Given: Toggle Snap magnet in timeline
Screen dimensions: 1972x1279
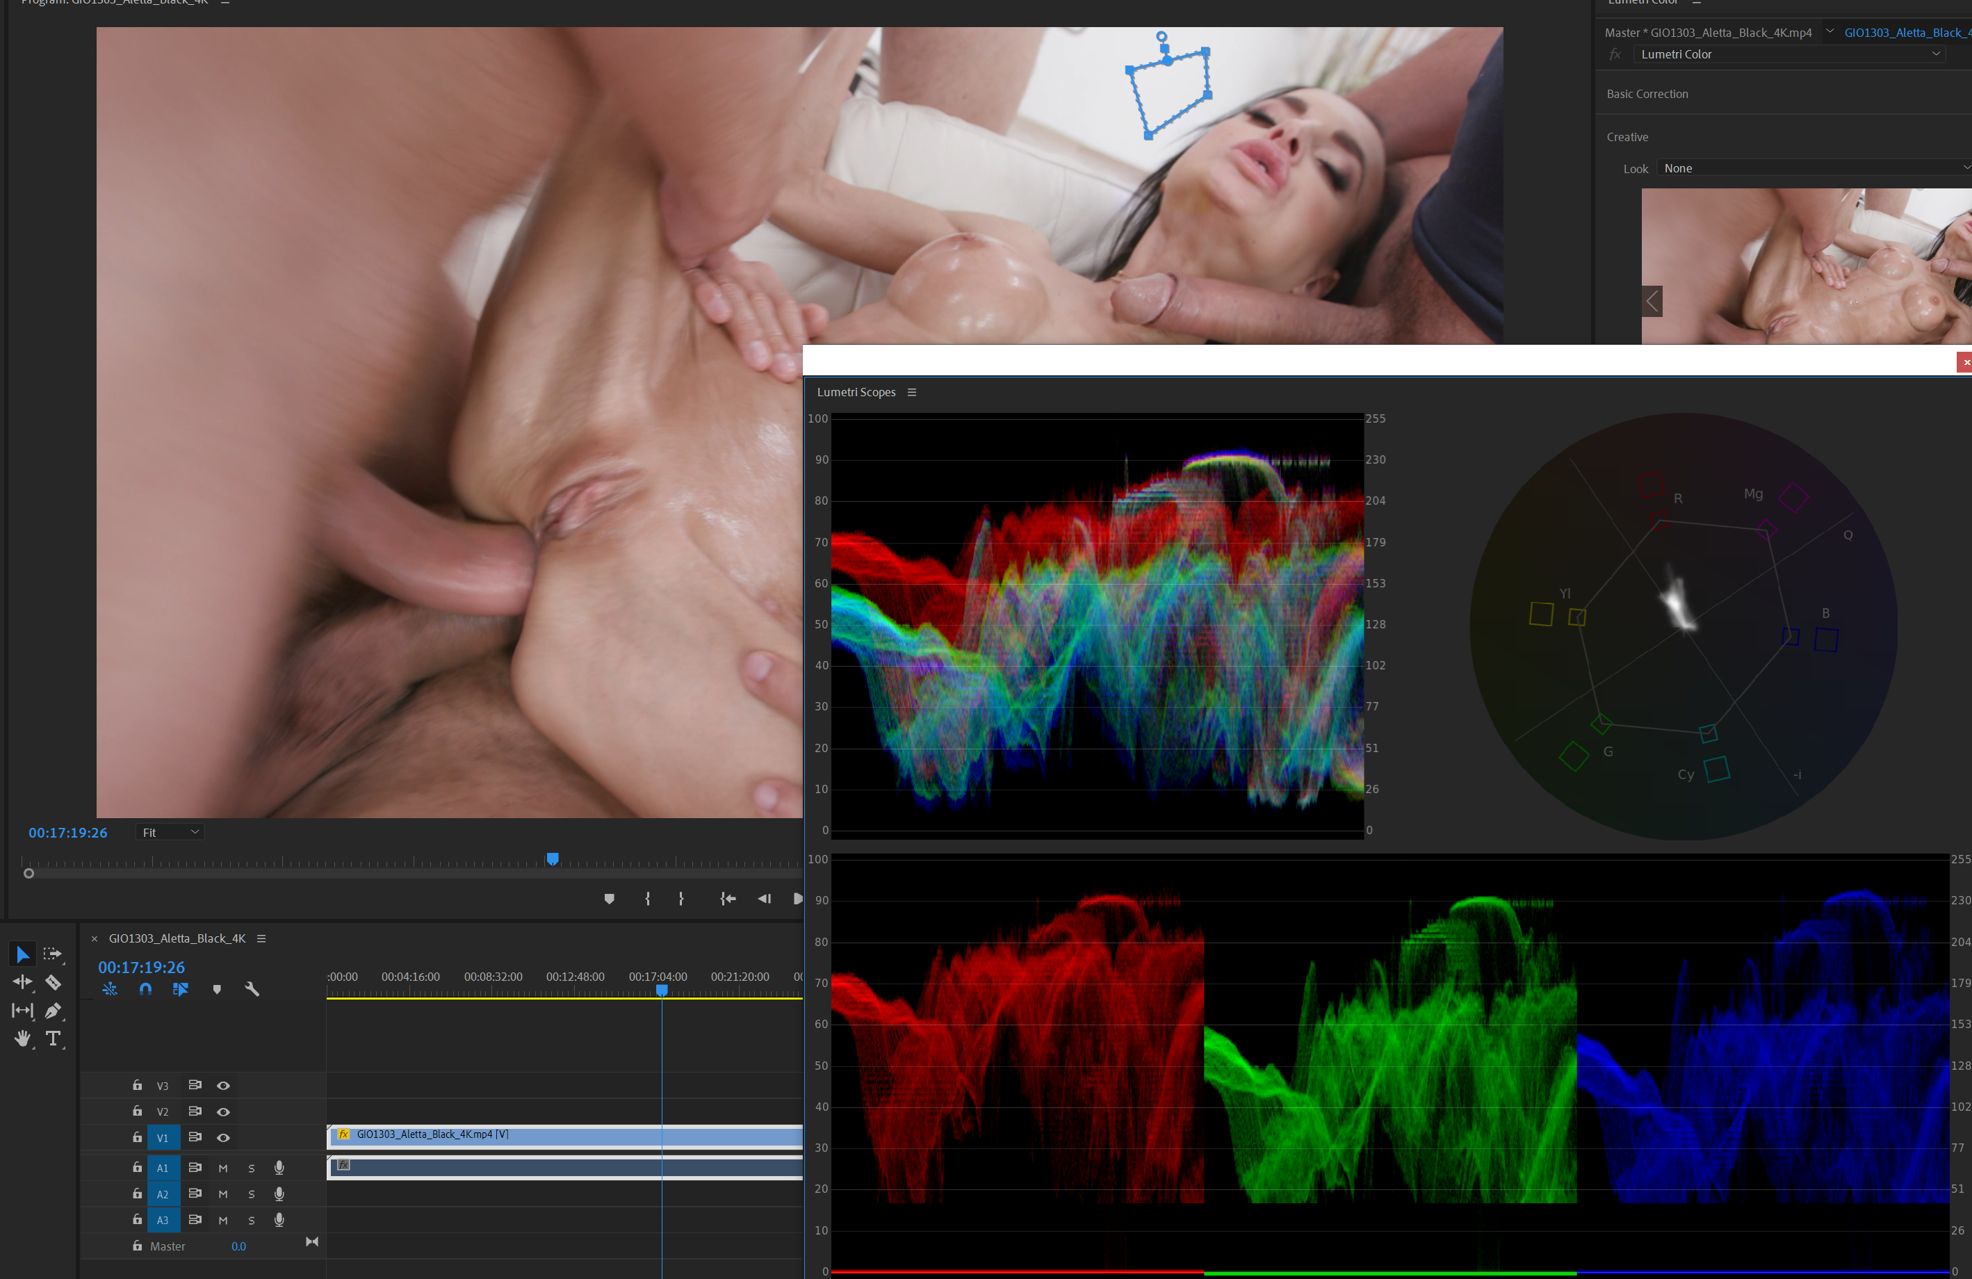Looking at the screenshot, I should pos(146,989).
